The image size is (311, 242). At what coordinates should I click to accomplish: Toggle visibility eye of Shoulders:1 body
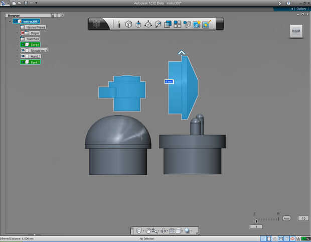[23, 51]
